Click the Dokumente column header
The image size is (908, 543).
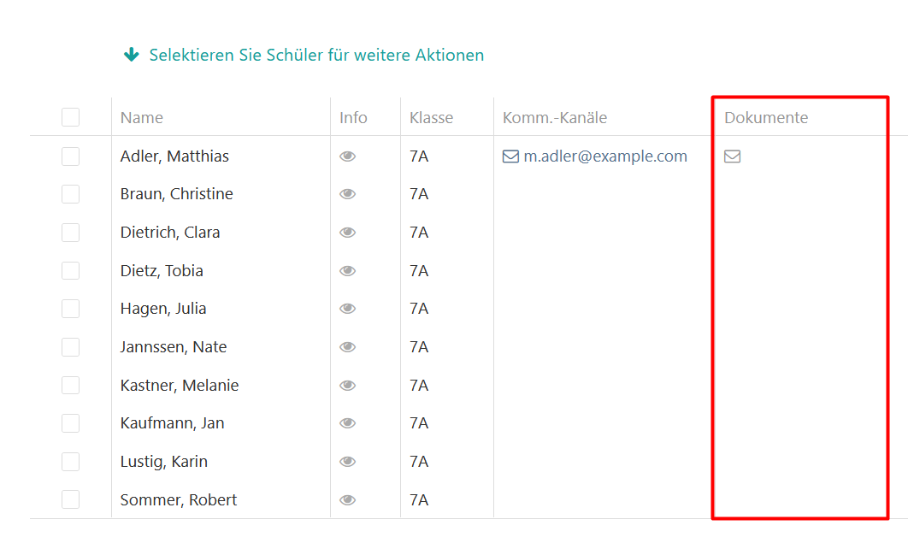766,118
